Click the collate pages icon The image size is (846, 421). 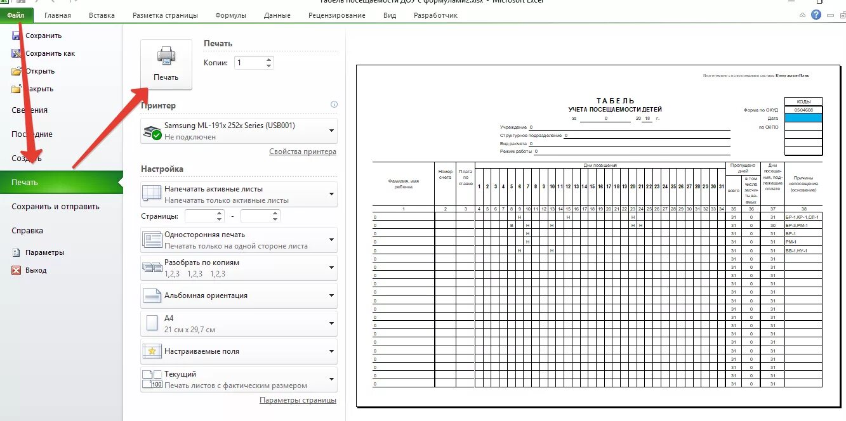(153, 268)
